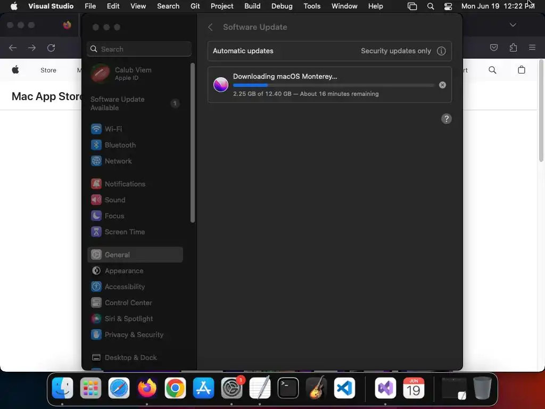Image resolution: width=545 pixels, height=409 pixels.
Task: Open TextEdit from the Dock
Action: tap(260, 387)
